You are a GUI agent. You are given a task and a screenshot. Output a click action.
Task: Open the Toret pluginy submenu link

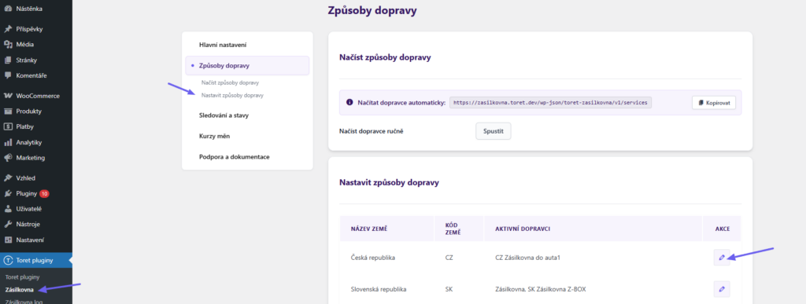click(22, 277)
